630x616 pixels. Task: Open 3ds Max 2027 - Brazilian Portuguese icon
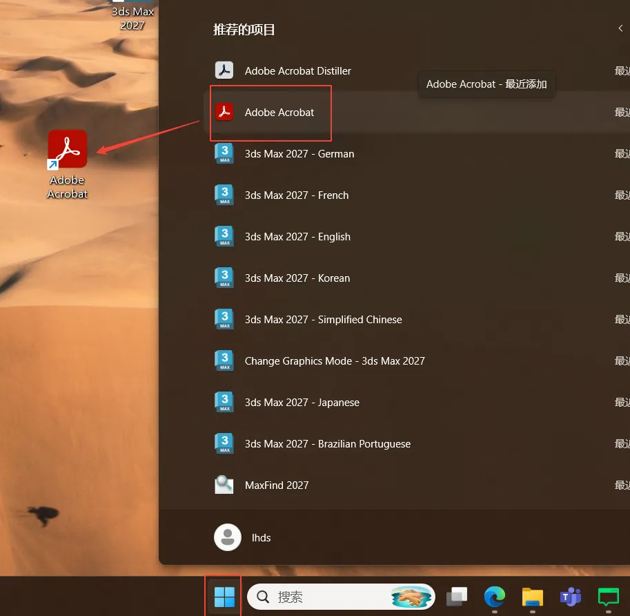(224, 443)
